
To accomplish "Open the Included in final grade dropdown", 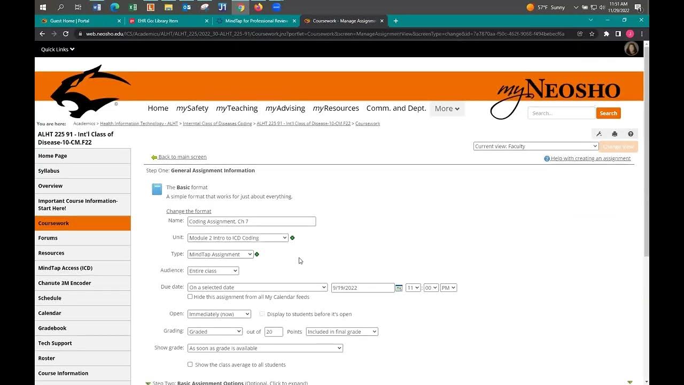I will click(342, 332).
